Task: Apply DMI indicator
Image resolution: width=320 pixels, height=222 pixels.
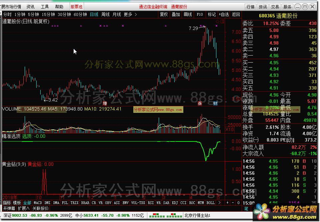Action: (47, 203)
